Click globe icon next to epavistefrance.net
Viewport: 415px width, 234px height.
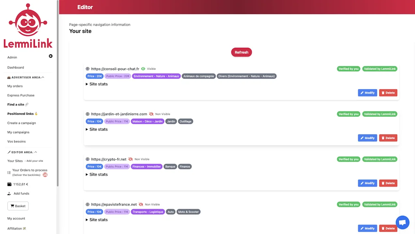pos(88,204)
